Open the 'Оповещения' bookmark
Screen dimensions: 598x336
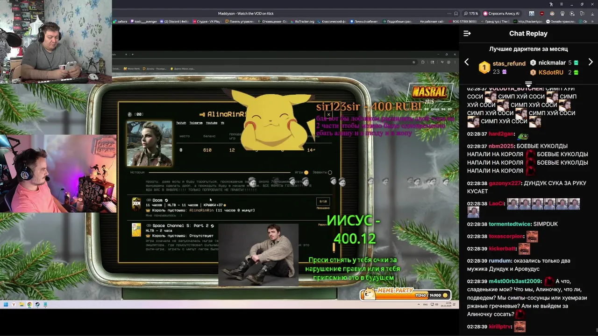(x=272, y=21)
